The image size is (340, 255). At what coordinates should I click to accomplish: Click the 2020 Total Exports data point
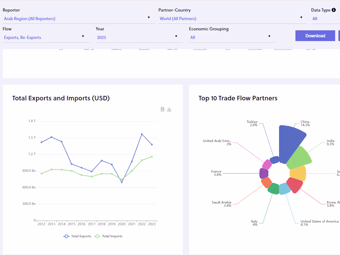coord(121,182)
